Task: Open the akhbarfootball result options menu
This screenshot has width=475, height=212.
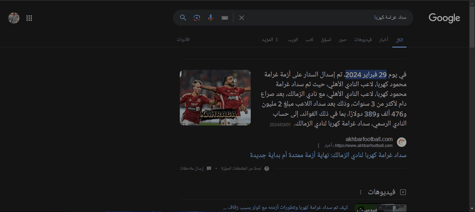Action: (318, 146)
